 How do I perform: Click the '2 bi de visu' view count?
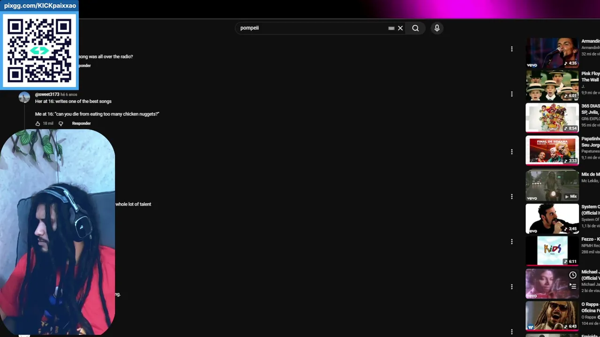[591, 291]
